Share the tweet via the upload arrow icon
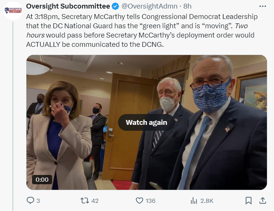This screenshot has height=211, width=274. (262, 201)
